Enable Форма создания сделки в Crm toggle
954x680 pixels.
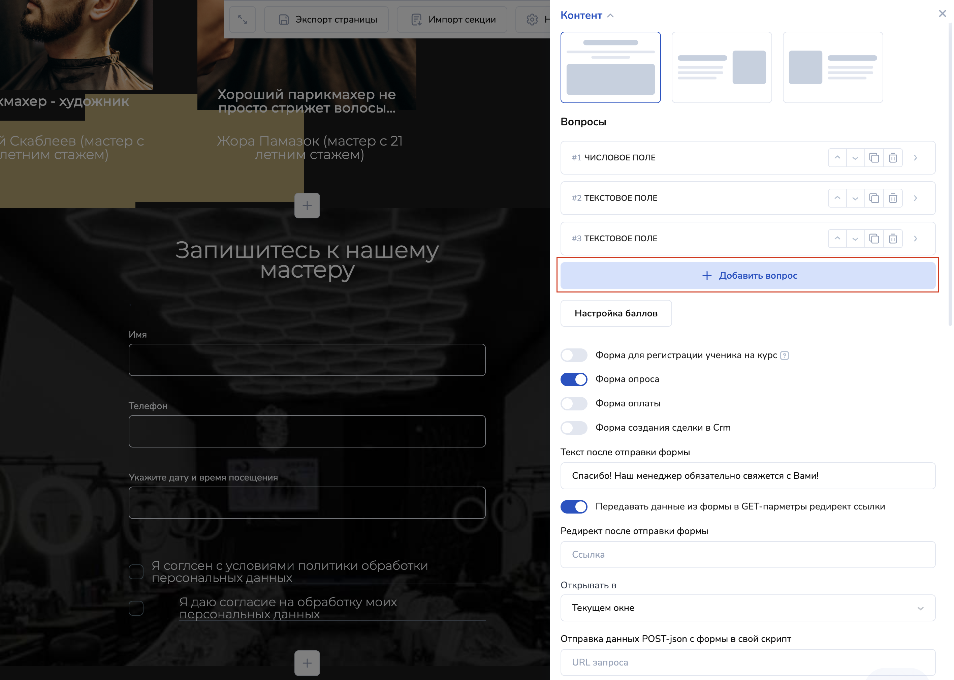coord(573,428)
